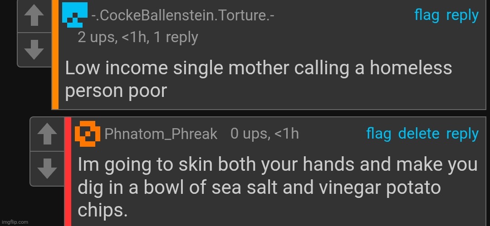Click the "0 ups, <1h" stats text
Viewport: 490px width, 226px height.
click(265, 134)
